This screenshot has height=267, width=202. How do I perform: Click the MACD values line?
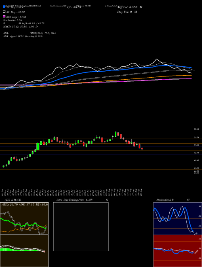coord(21,27)
